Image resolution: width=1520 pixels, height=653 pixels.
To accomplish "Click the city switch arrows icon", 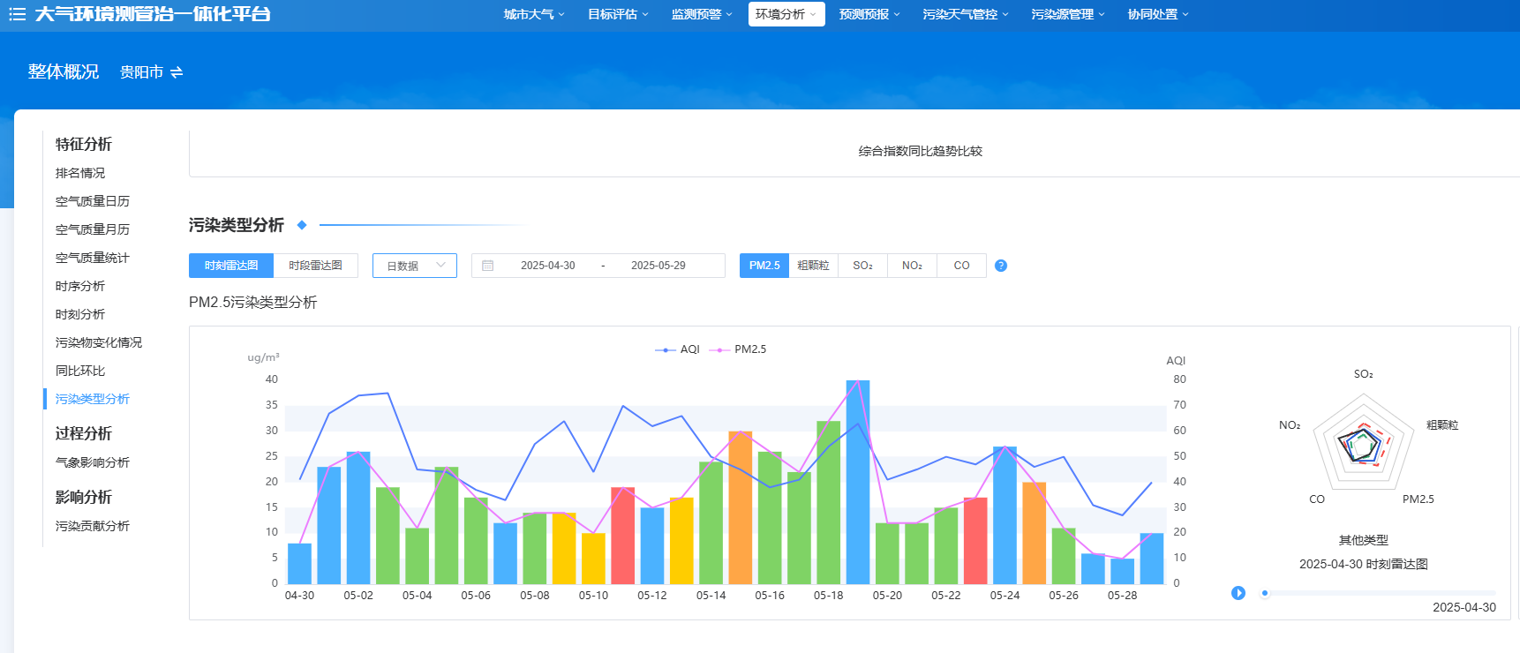I will coord(177,72).
